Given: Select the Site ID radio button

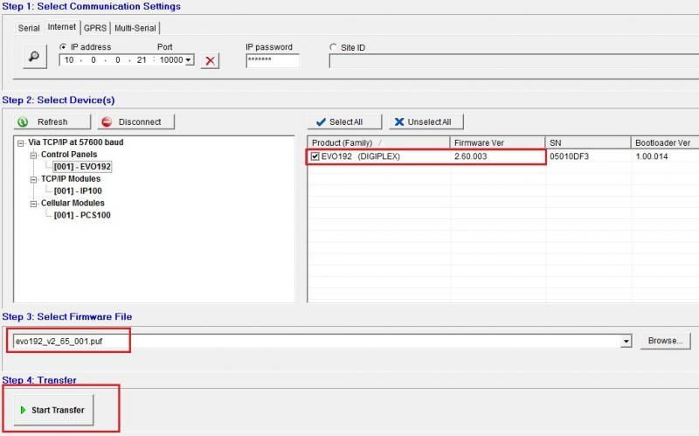Looking at the screenshot, I should click(x=334, y=47).
